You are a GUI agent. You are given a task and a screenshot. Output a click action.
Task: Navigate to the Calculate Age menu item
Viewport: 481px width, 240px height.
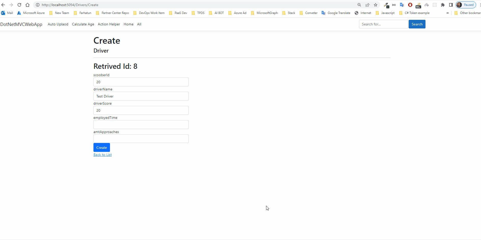(83, 24)
